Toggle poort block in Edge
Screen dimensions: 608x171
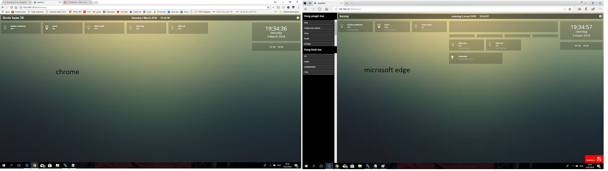pyautogui.click(x=392, y=27)
